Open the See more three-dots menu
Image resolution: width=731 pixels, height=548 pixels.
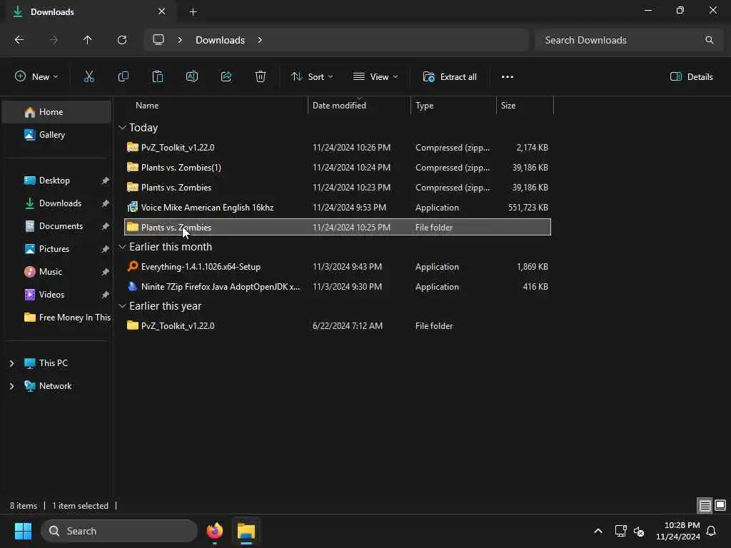point(508,77)
